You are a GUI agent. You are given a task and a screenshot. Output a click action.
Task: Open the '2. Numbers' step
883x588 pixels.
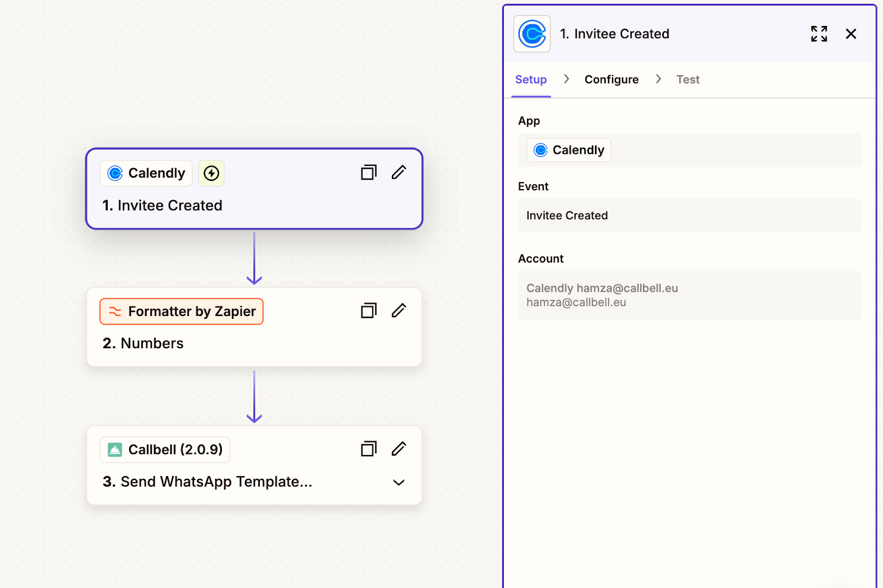pyautogui.click(x=254, y=327)
